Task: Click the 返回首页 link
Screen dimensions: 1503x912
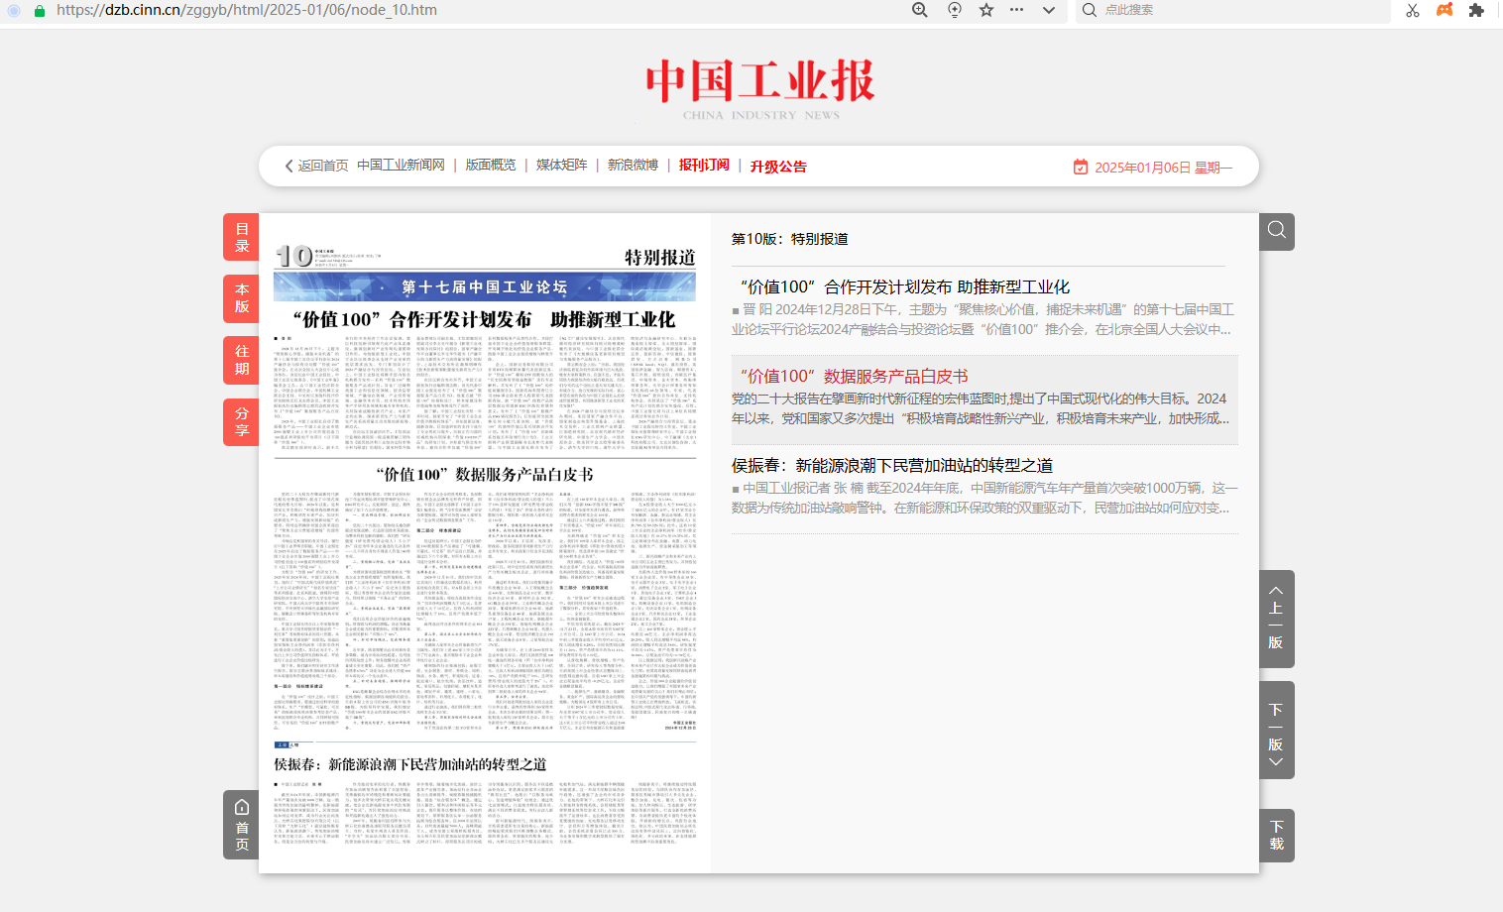Action: pos(316,166)
